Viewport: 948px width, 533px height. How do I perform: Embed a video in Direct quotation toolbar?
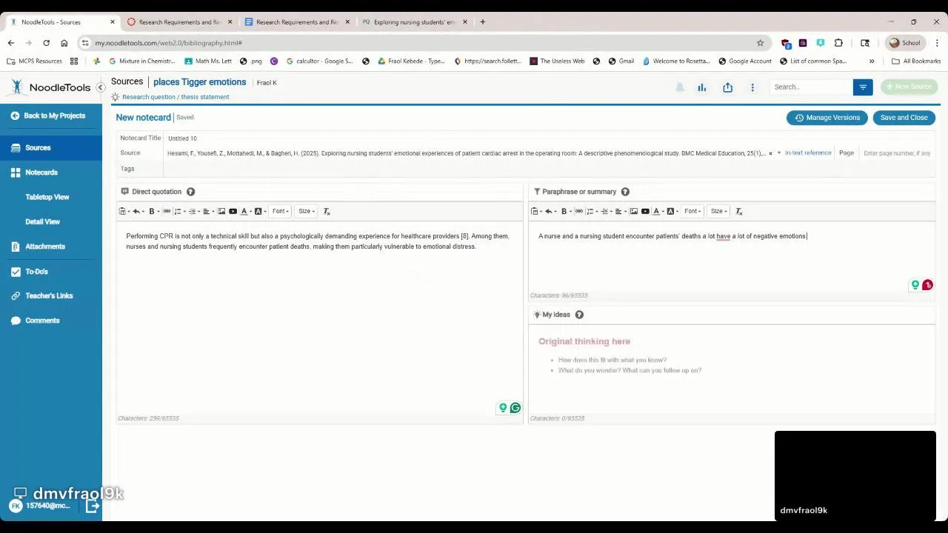tap(233, 211)
